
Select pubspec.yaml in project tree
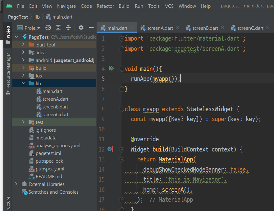[x=50, y=169]
